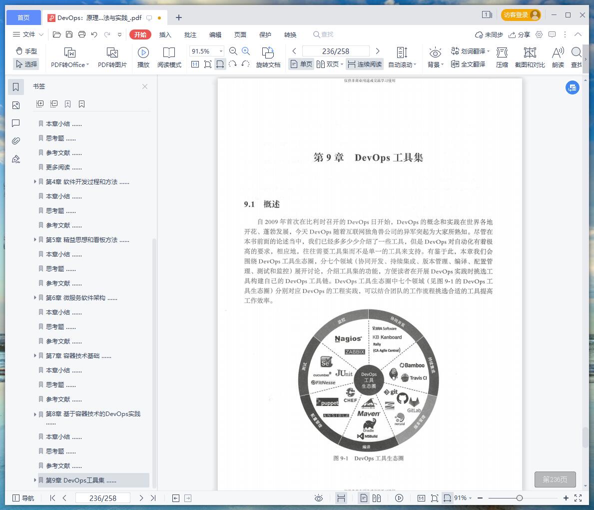Zoom in using the magnifier plus icon

pyautogui.click(x=246, y=51)
